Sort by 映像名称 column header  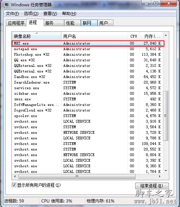[36, 36]
